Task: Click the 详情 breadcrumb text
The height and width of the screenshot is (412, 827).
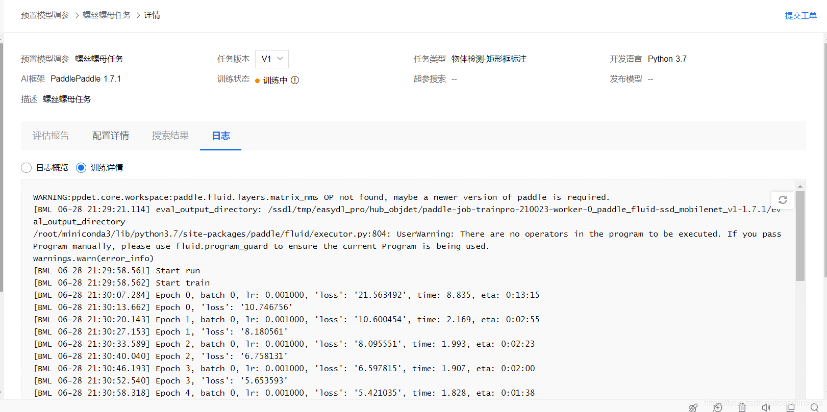Action: pos(152,15)
